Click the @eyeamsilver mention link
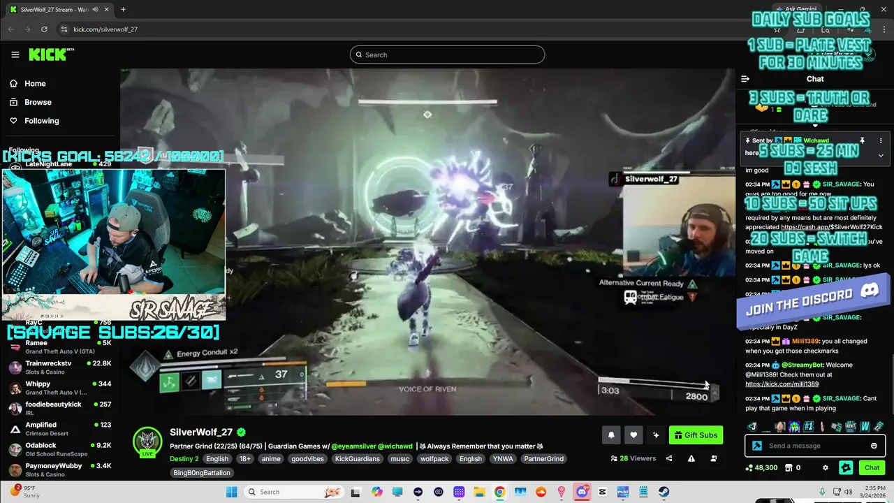Screen dimensions: 894x503 (x=354, y=446)
